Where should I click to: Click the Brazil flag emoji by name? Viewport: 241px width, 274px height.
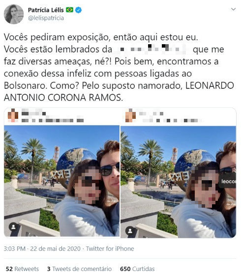(x=69, y=10)
